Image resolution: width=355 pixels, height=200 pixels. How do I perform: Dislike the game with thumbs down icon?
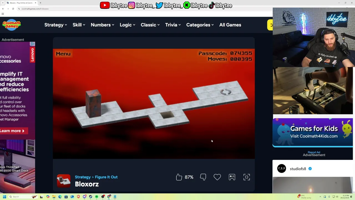pos(203,177)
